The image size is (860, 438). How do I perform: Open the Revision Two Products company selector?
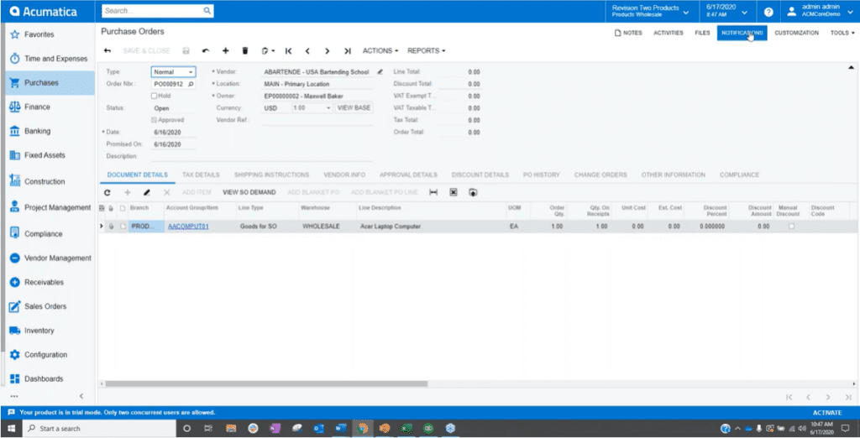point(651,11)
